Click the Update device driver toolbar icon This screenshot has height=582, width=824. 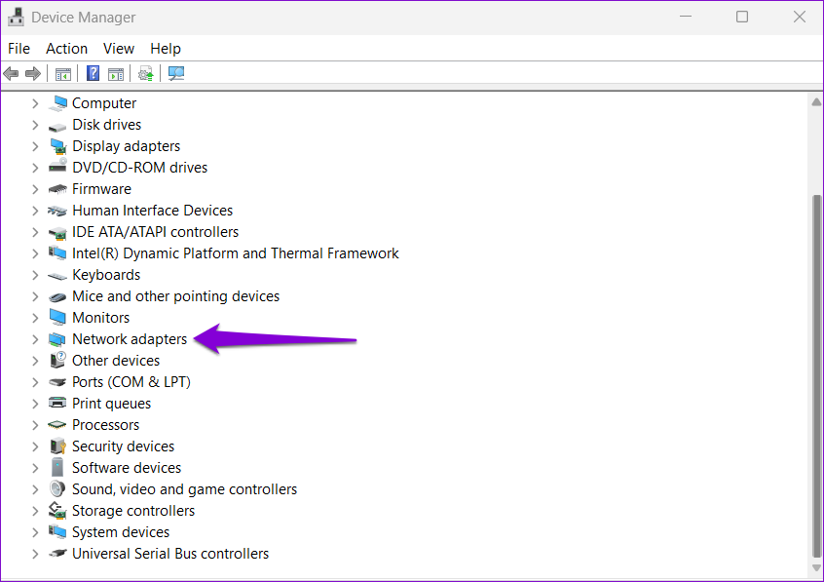pos(145,74)
